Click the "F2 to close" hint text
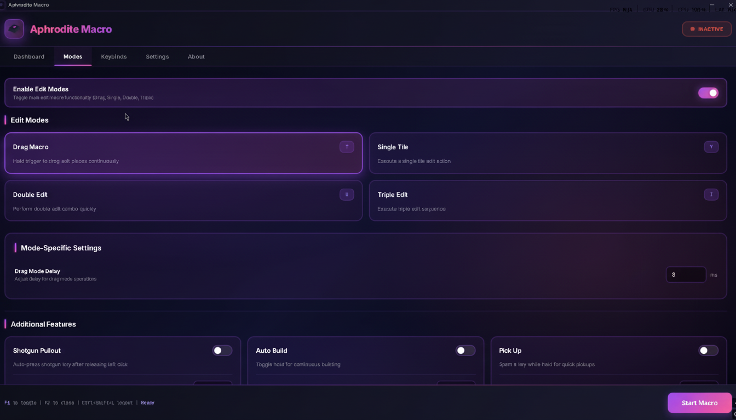Image resolution: width=736 pixels, height=420 pixels. click(59, 402)
